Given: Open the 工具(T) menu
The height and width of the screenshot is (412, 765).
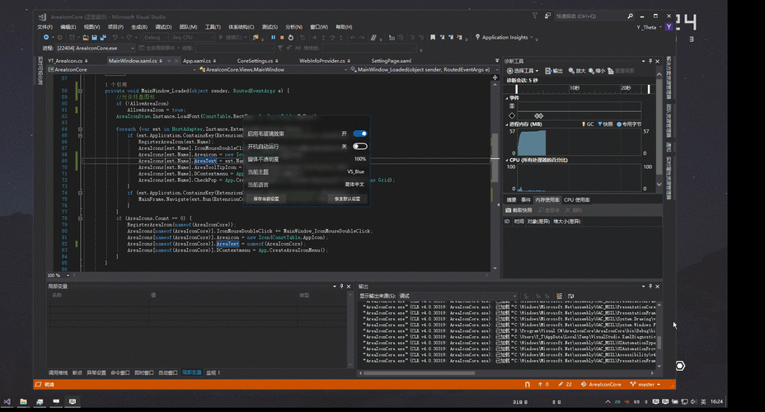Looking at the screenshot, I should point(213,27).
